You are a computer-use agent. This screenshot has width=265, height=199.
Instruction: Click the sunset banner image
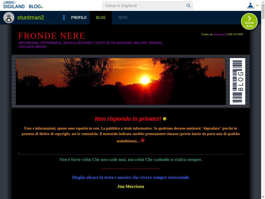121,81
